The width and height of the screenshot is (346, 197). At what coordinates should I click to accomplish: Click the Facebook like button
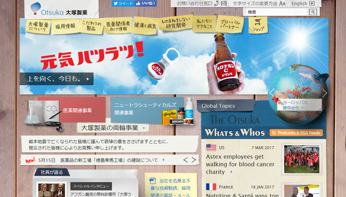146,3
